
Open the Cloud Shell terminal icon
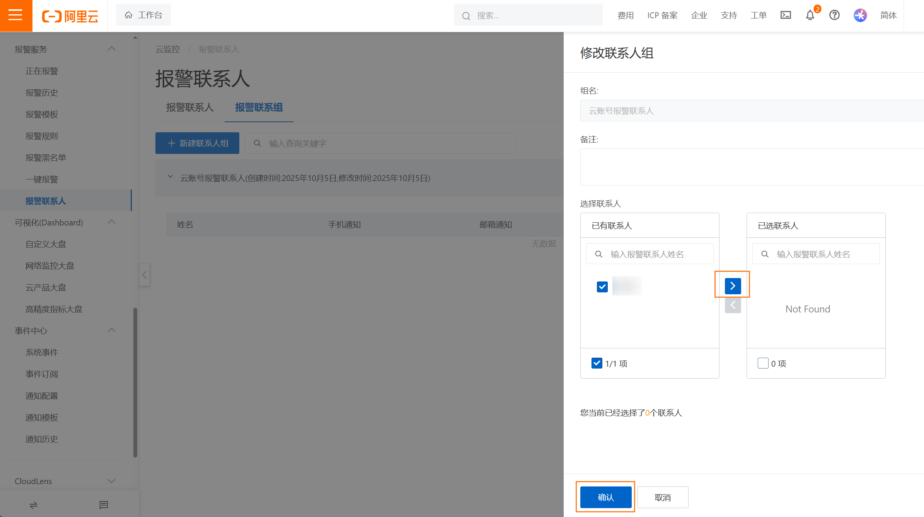coord(786,15)
